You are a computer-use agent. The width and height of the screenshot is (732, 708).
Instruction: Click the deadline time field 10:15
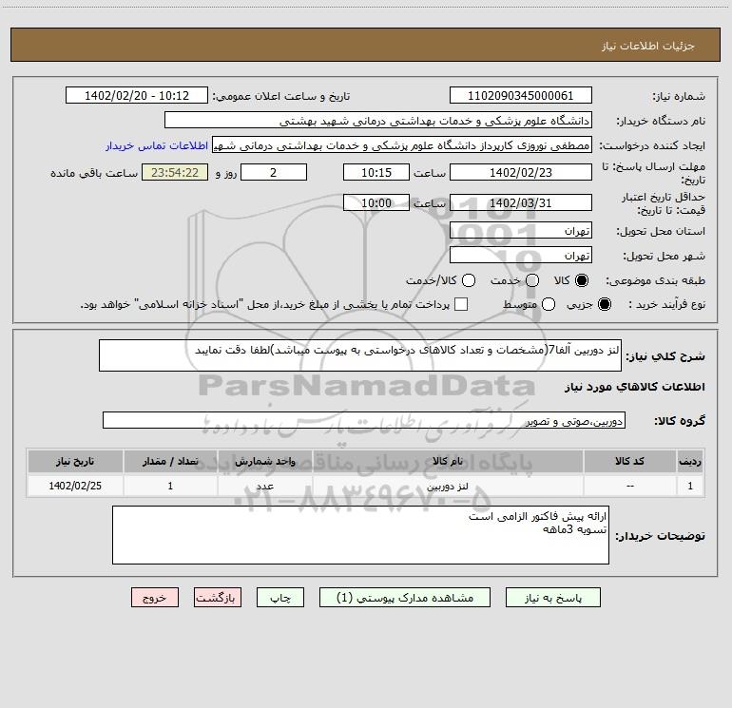click(x=376, y=172)
